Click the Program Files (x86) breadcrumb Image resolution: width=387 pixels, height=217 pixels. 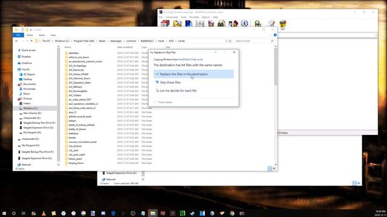tap(84, 41)
